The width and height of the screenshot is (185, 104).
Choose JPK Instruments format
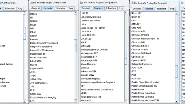point(39,83)
